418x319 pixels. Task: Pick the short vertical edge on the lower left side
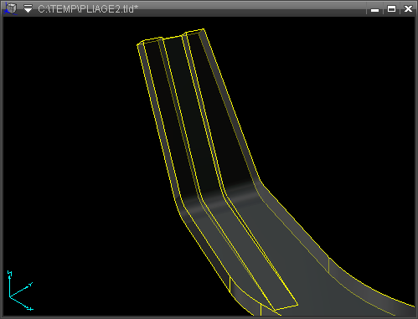pyautogui.click(x=230, y=284)
